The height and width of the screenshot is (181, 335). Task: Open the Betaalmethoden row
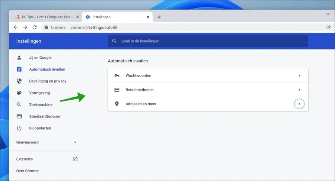(x=208, y=90)
